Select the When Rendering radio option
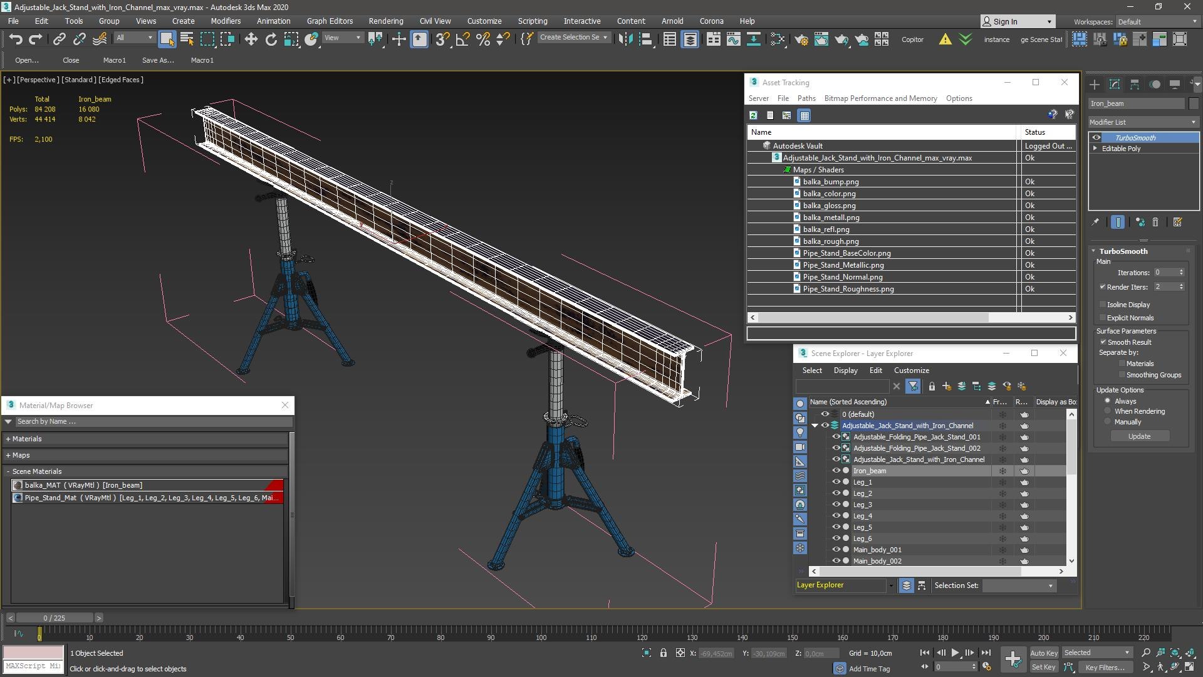The width and height of the screenshot is (1203, 677). point(1108,411)
